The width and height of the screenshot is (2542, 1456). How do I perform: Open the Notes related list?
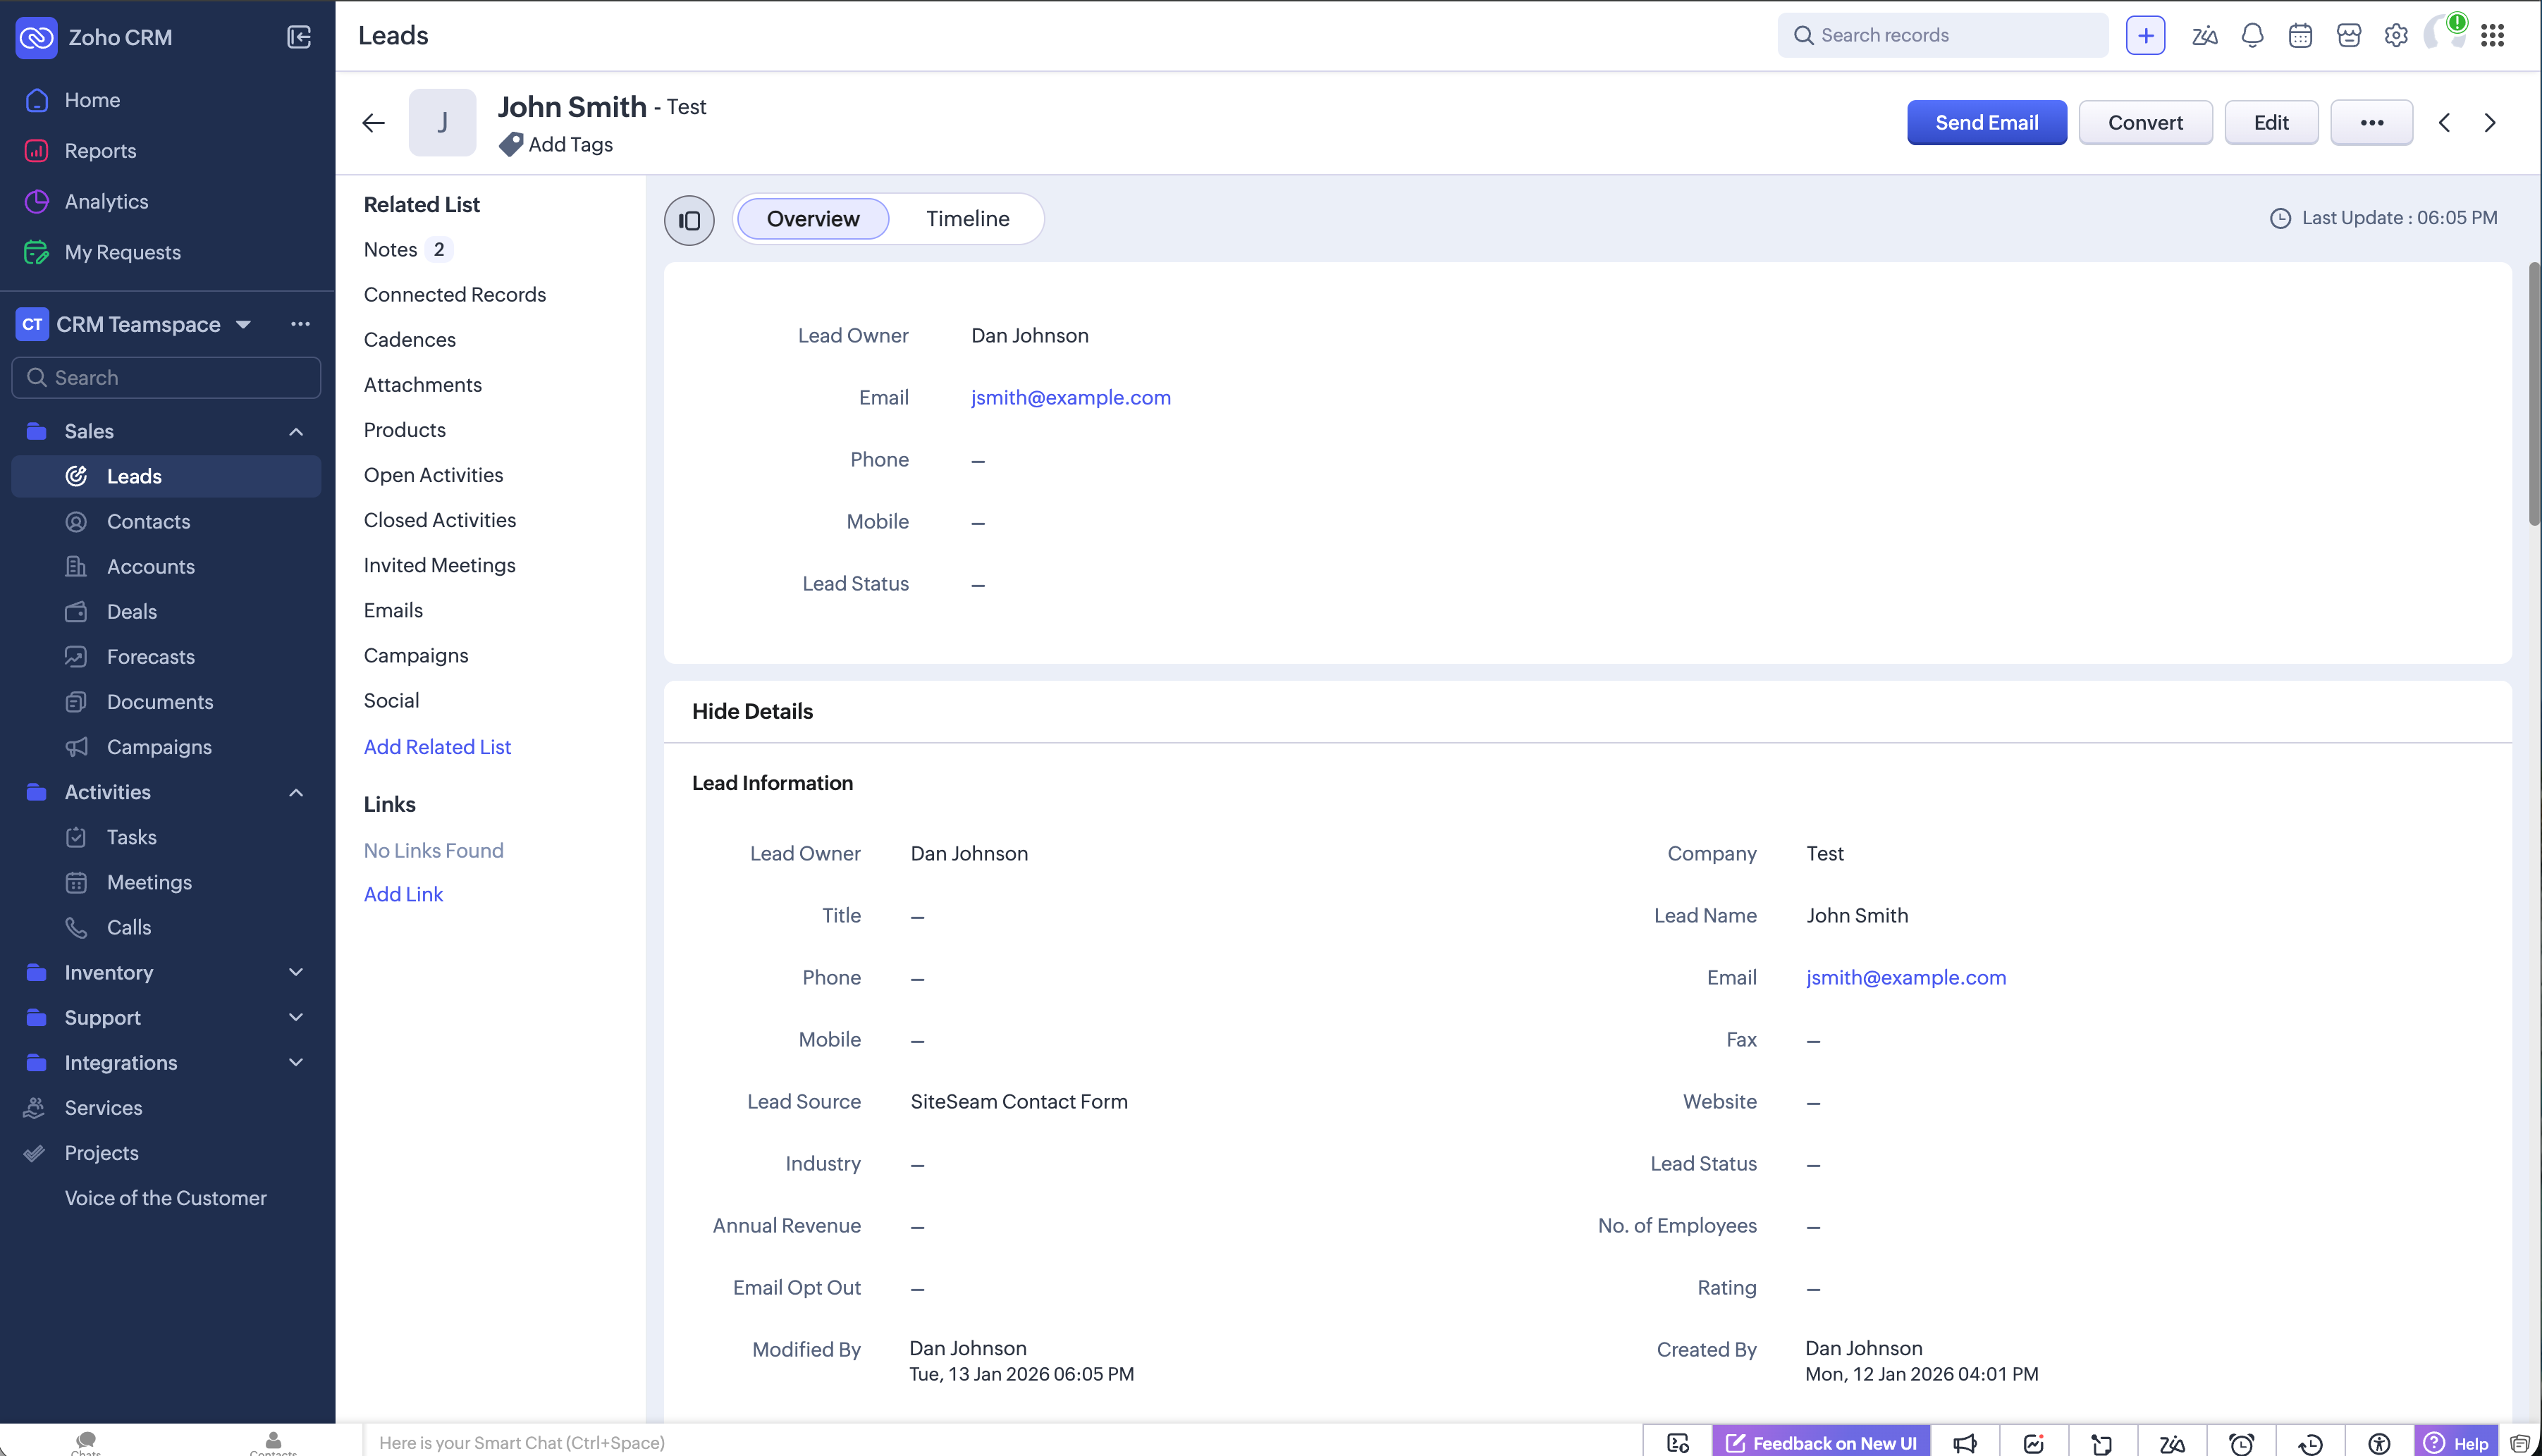390,249
